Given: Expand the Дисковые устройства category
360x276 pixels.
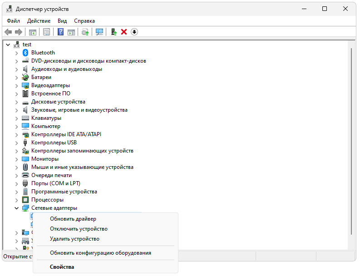Looking at the screenshot, I should coord(16,102).
